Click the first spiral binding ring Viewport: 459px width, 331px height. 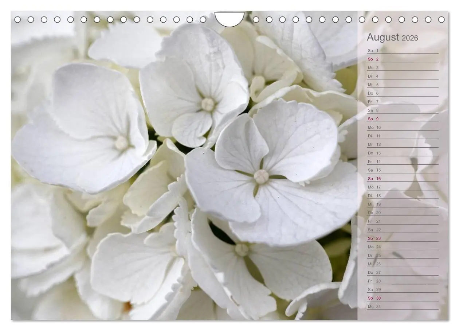[17, 20]
